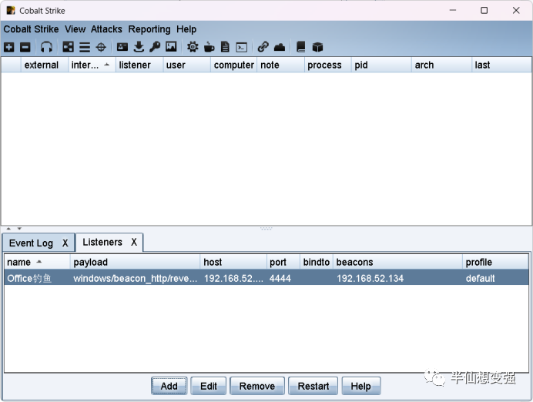Sort sessions by listener column

[x=139, y=65]
